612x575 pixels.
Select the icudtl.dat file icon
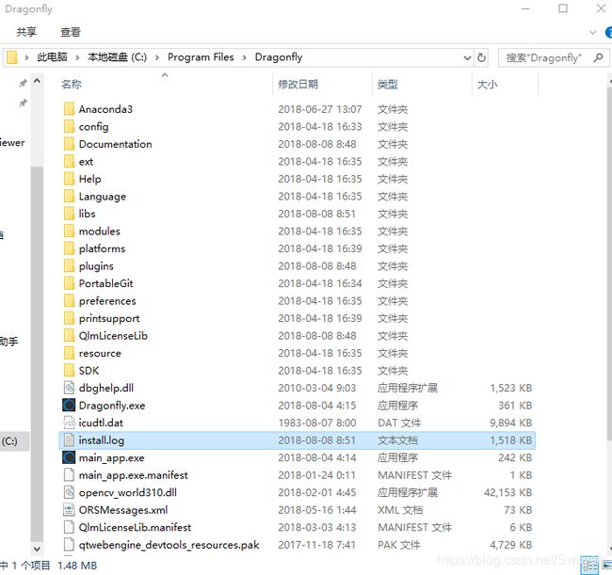[x=69, y=423]
